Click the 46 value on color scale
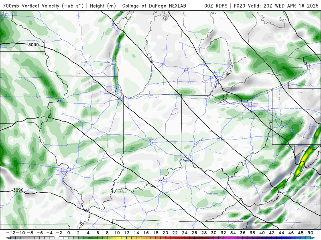 [291, 233]
